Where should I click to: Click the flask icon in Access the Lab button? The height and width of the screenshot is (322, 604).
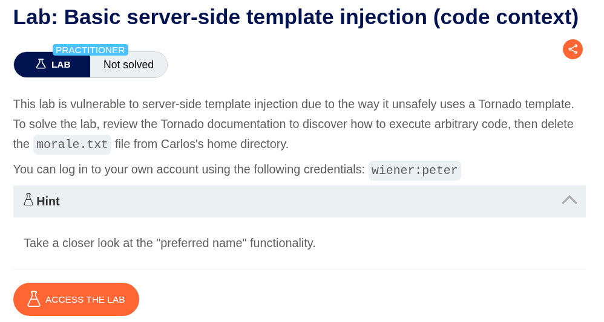pyautogui.click(x=34, y=299)
